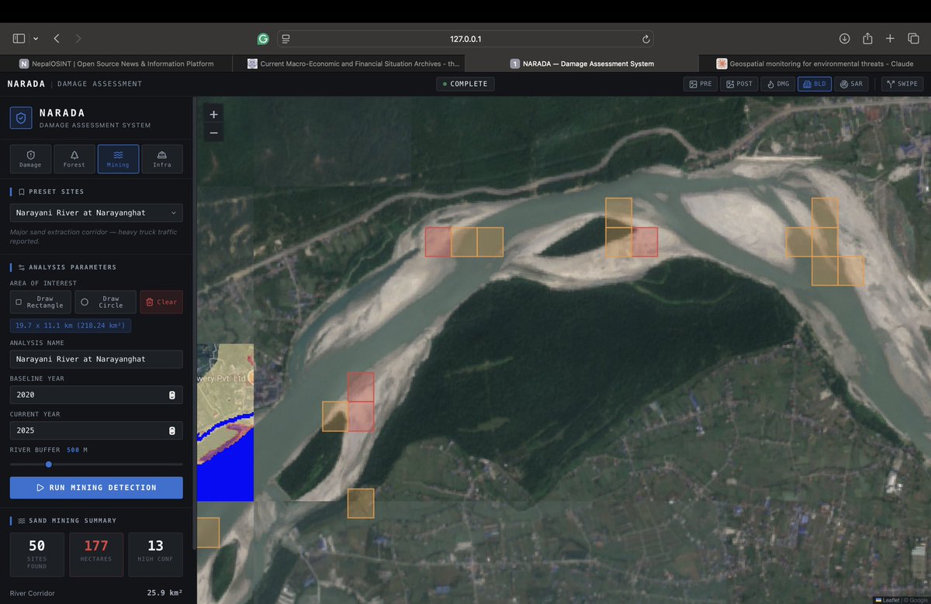Click the classified overlay thumbnail on map

(225, 423)
